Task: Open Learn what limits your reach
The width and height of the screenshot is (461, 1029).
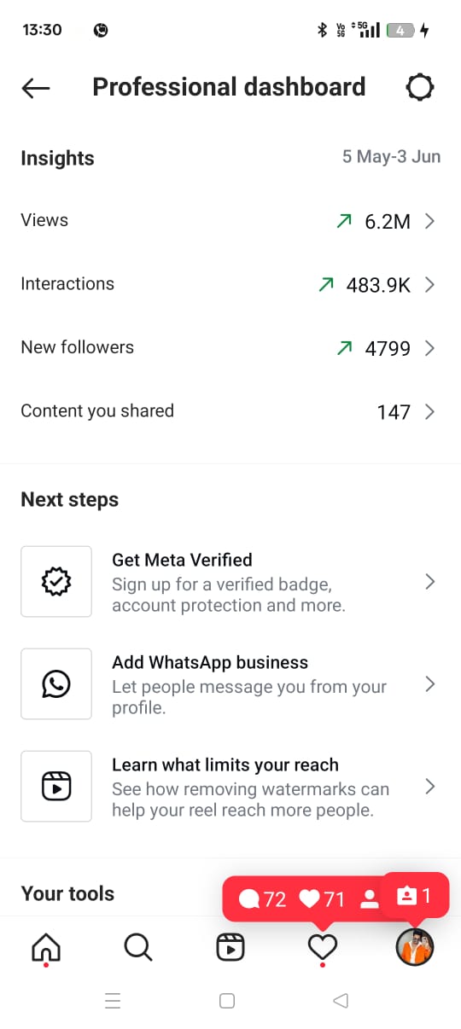Action: 230,786
